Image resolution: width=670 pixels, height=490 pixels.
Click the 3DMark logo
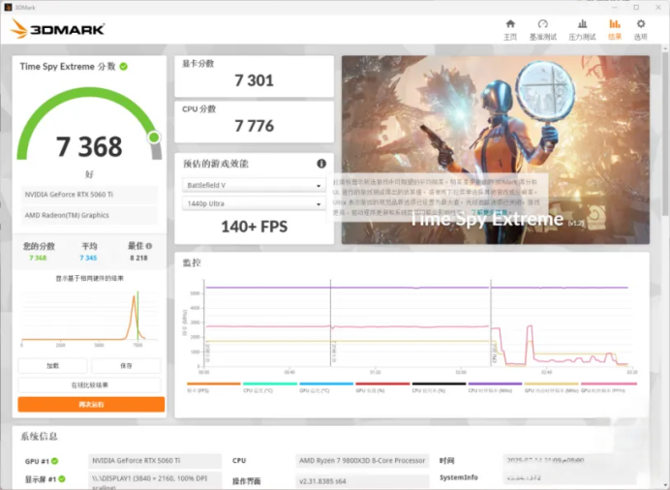57,29
